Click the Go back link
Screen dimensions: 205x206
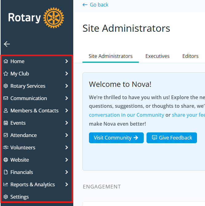[x=95, y=5]
